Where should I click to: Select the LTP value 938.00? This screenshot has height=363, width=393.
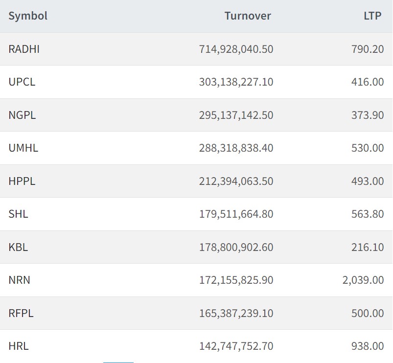368,346
